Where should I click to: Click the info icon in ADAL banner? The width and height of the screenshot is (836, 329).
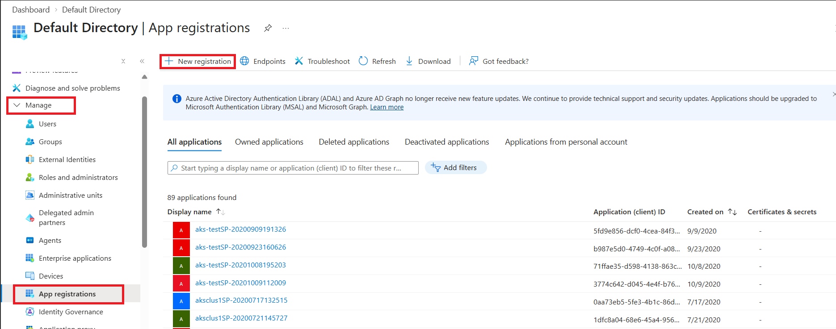point(177,99)
